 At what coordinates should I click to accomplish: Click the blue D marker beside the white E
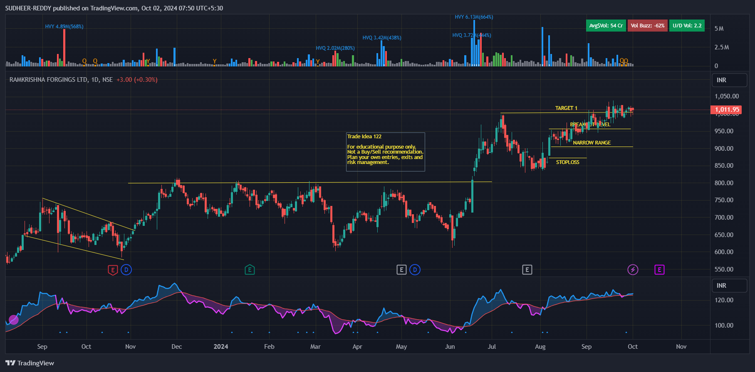pyautogui.click(x=415, y=270)
